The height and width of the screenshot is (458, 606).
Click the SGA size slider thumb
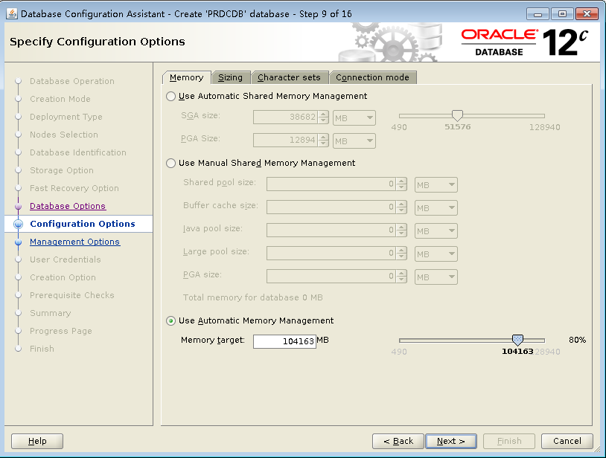click(457, 115)
